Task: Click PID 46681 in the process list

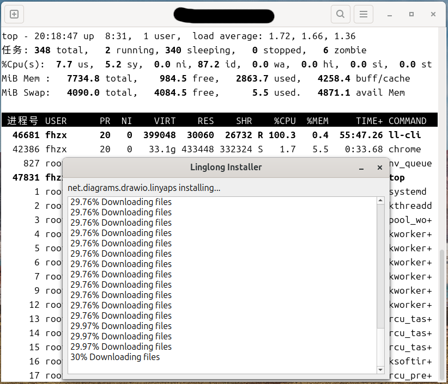Action: (x=26, y=135)
